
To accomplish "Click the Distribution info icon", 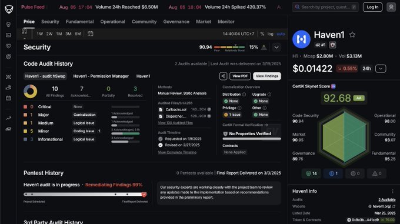I will (x=244, y=94).
